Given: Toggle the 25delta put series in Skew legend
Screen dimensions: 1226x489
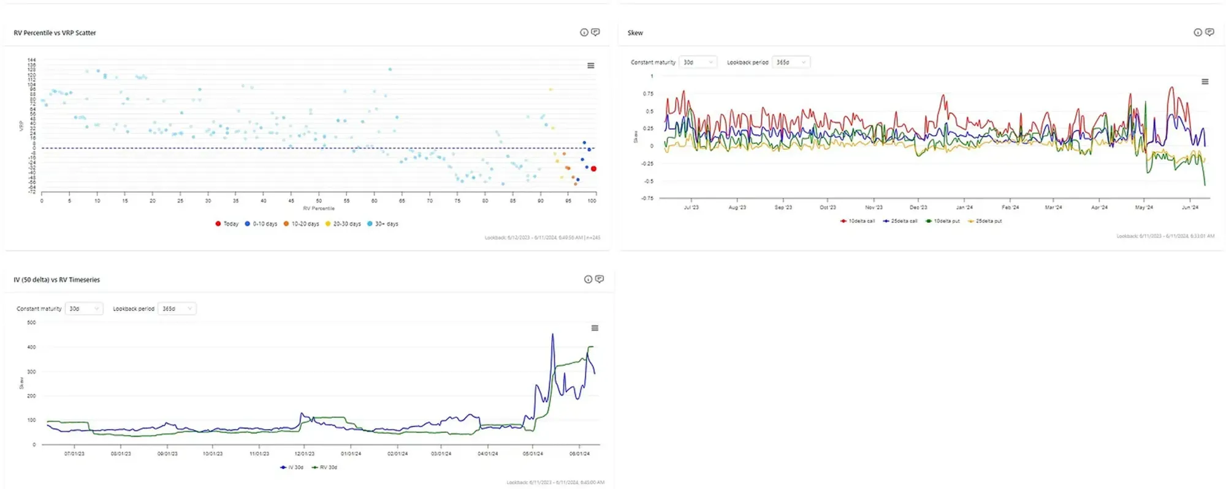Looking at the screenshot, I should click(984, 221).
